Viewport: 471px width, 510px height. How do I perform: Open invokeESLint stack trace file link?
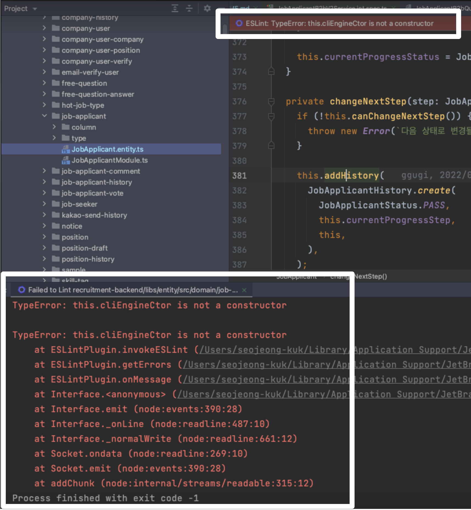pos(335,350)
